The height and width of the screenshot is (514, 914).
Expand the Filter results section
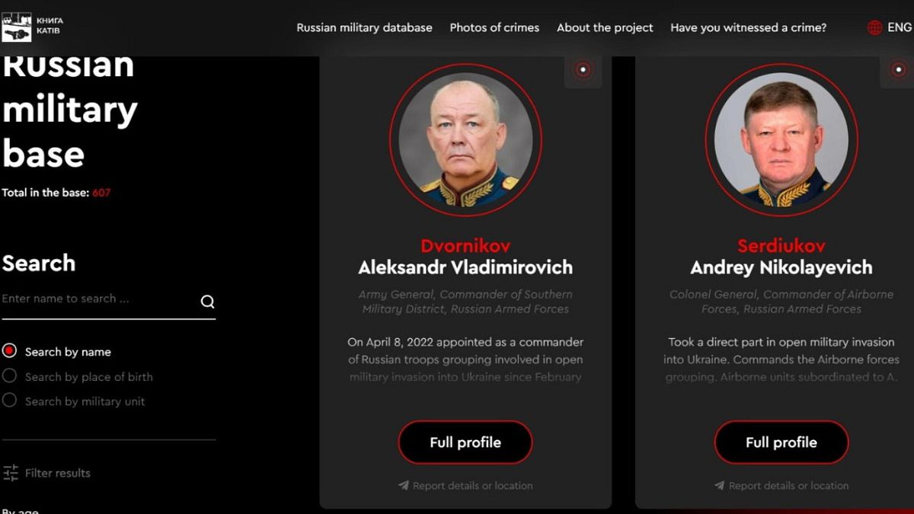[57, 473]
